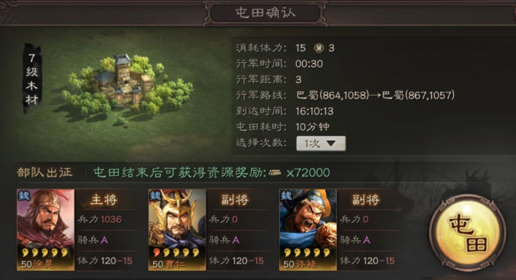Click 徐晃's five-star rating row
The image size is (516, 280).
point(45,252)
